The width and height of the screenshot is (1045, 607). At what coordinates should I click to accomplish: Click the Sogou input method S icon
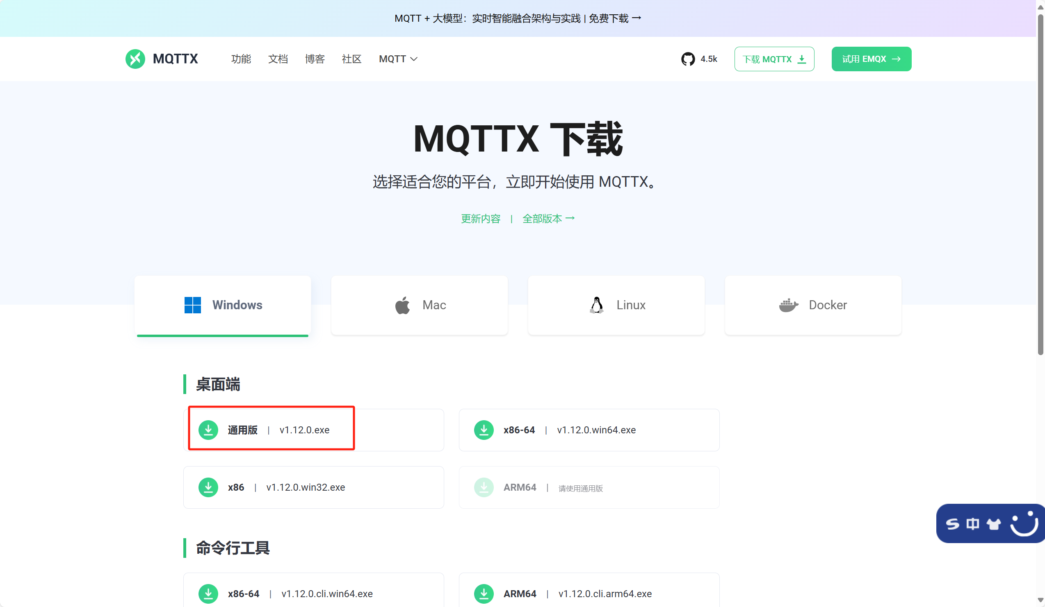tap(953, 524)
